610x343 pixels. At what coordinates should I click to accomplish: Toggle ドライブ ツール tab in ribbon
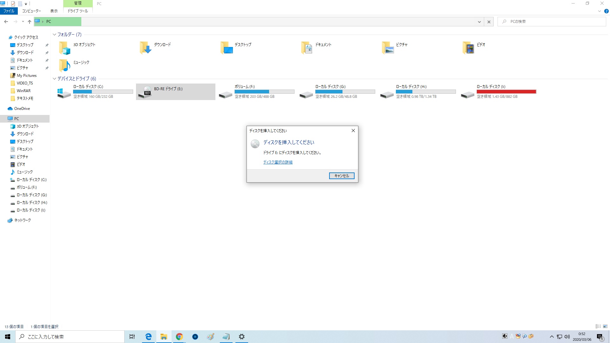click(x=78, y=11)
